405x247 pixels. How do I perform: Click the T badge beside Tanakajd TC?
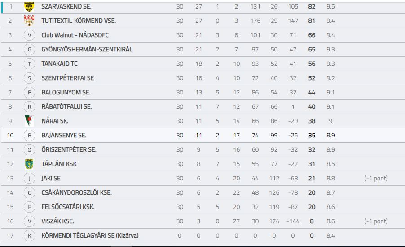pos(29,64)
